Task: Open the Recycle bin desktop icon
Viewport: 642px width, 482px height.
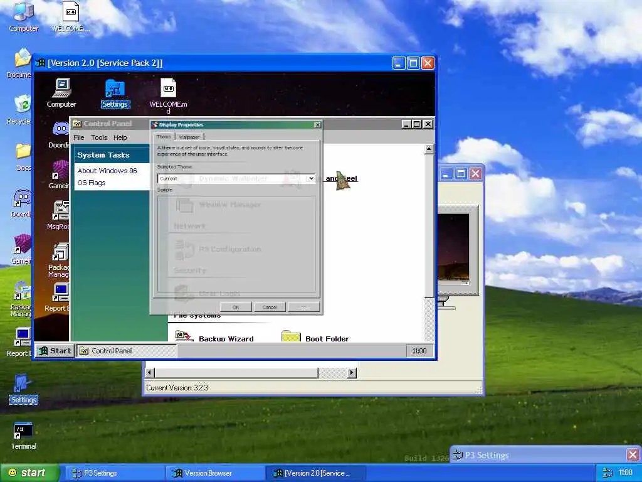Action: [19, 109]
